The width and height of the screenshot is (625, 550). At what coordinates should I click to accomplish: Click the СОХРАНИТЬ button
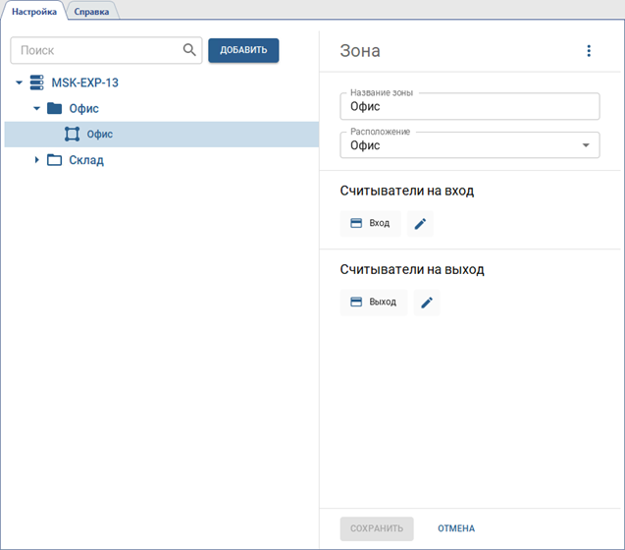pos(377,528)
